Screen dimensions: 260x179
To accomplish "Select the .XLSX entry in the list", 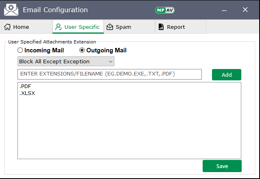I will 27,93.
